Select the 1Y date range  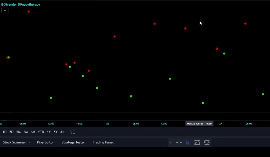(x=49, y=132)
